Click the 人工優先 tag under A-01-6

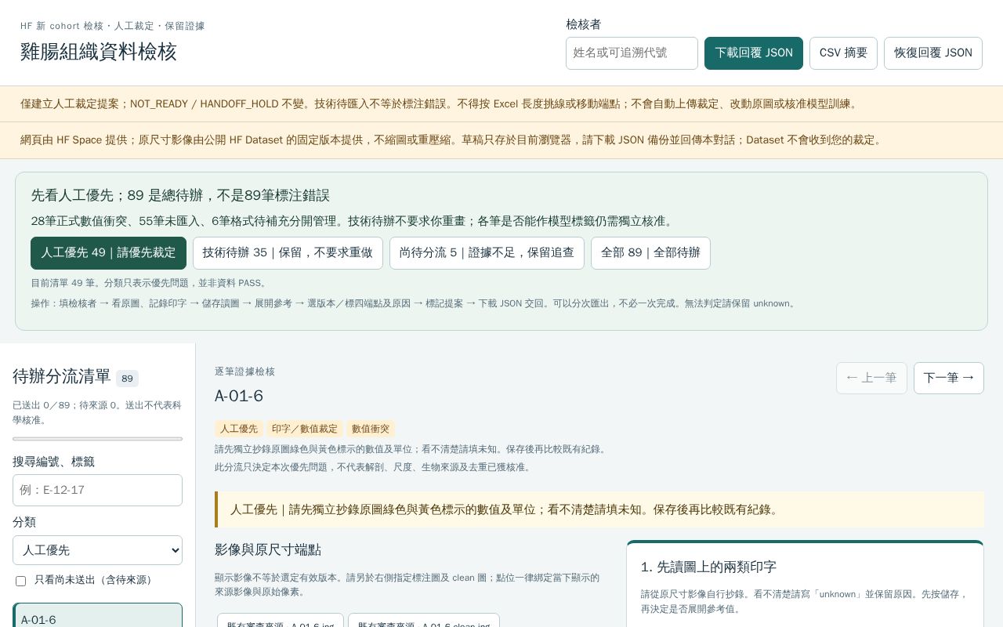239,429
